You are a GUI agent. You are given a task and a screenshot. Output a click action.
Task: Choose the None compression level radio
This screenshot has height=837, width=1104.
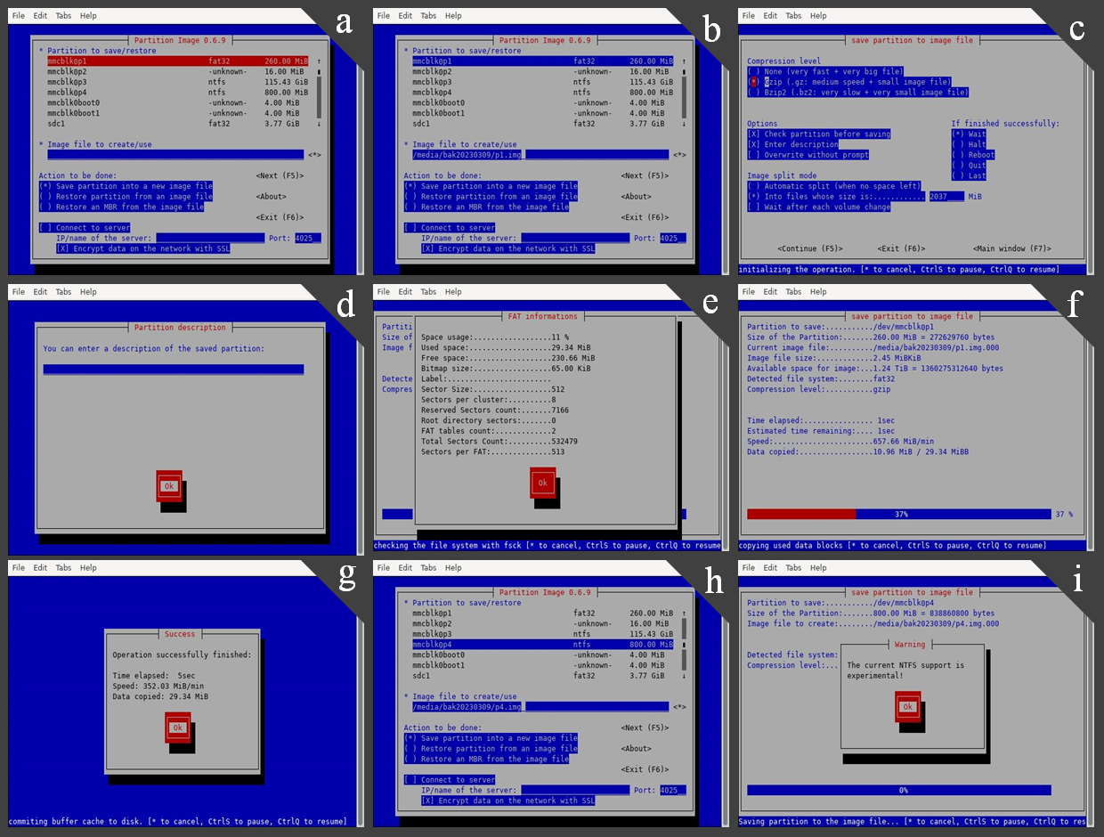pos(753,71)
